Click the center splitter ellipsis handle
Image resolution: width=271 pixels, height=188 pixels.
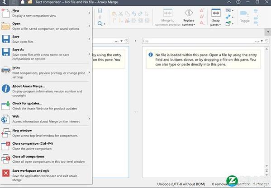coord(136,112)
